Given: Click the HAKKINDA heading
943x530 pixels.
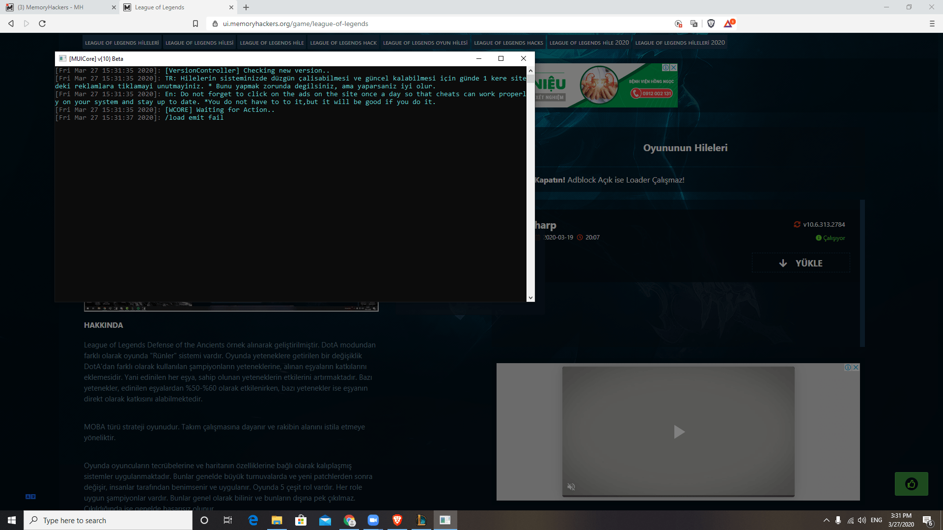Looking at the screenshot, I should pyautogui.click(x=104, y=325).
